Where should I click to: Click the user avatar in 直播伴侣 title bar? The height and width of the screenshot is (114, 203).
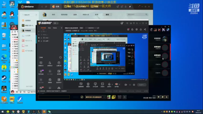(x=122, y=23)
